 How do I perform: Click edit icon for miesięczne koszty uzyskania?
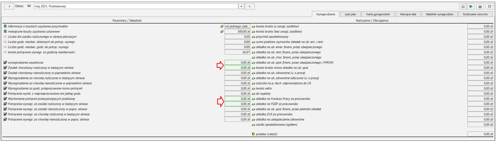222,32
